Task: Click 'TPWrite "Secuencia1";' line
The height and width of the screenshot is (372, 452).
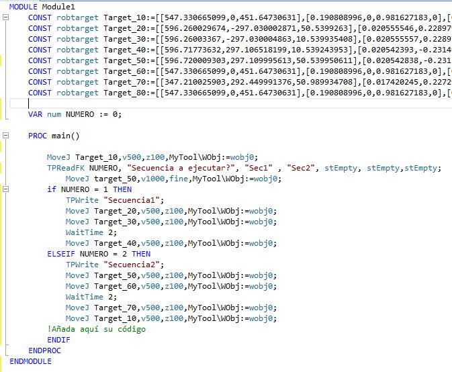Action: (x=115, y=200)
